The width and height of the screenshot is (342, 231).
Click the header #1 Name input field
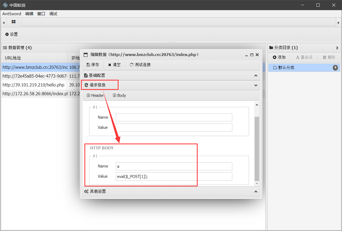tap(174, 117)
